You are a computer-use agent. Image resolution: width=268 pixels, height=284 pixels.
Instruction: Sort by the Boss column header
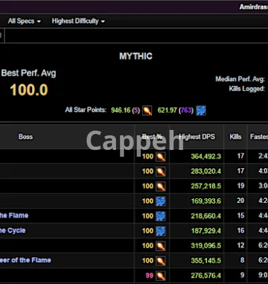pos(25,137)
